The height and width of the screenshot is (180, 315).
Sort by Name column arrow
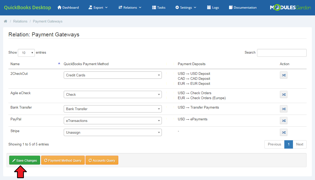[x=59, y=63]
